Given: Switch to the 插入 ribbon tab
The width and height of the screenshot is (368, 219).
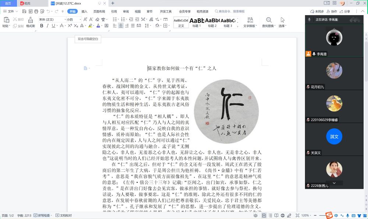Looking at the screenshot, I should click(x=84, y=11).
